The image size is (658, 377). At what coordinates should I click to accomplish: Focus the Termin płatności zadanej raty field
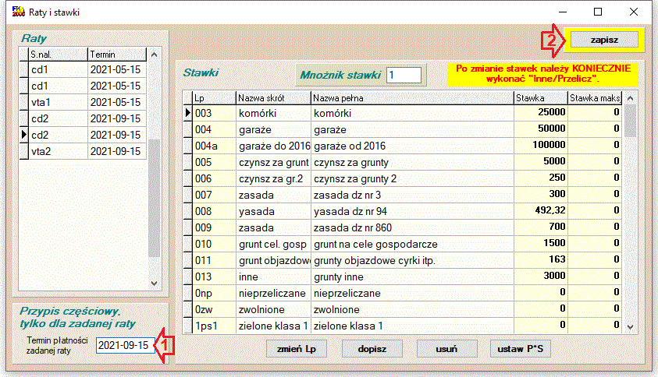coord(126,345)
